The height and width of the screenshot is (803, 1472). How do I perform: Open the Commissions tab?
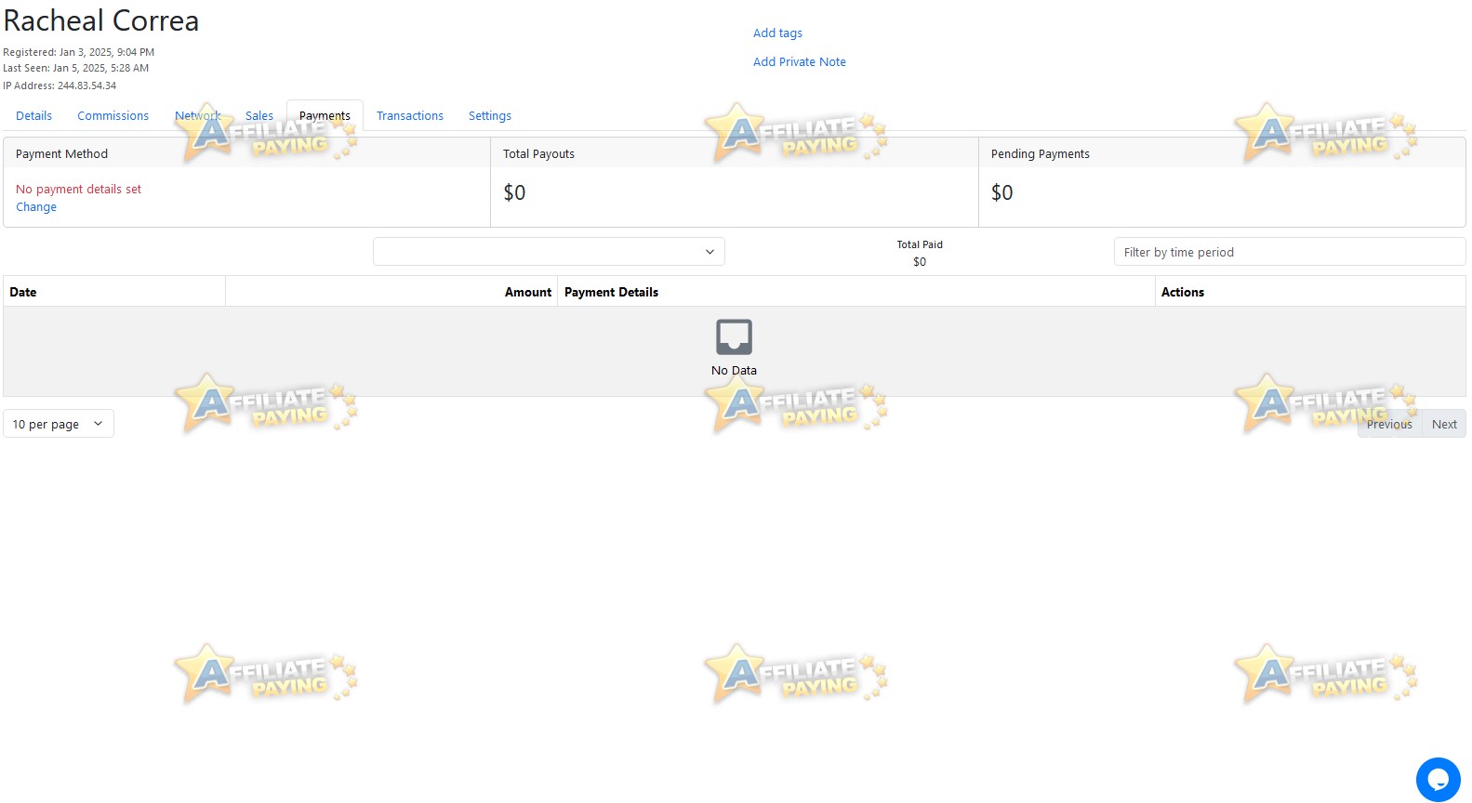113,116
